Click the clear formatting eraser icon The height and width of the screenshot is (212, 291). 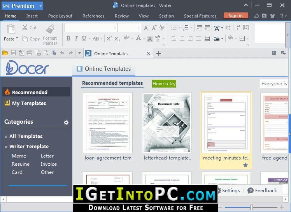click(x=162, y=28)
